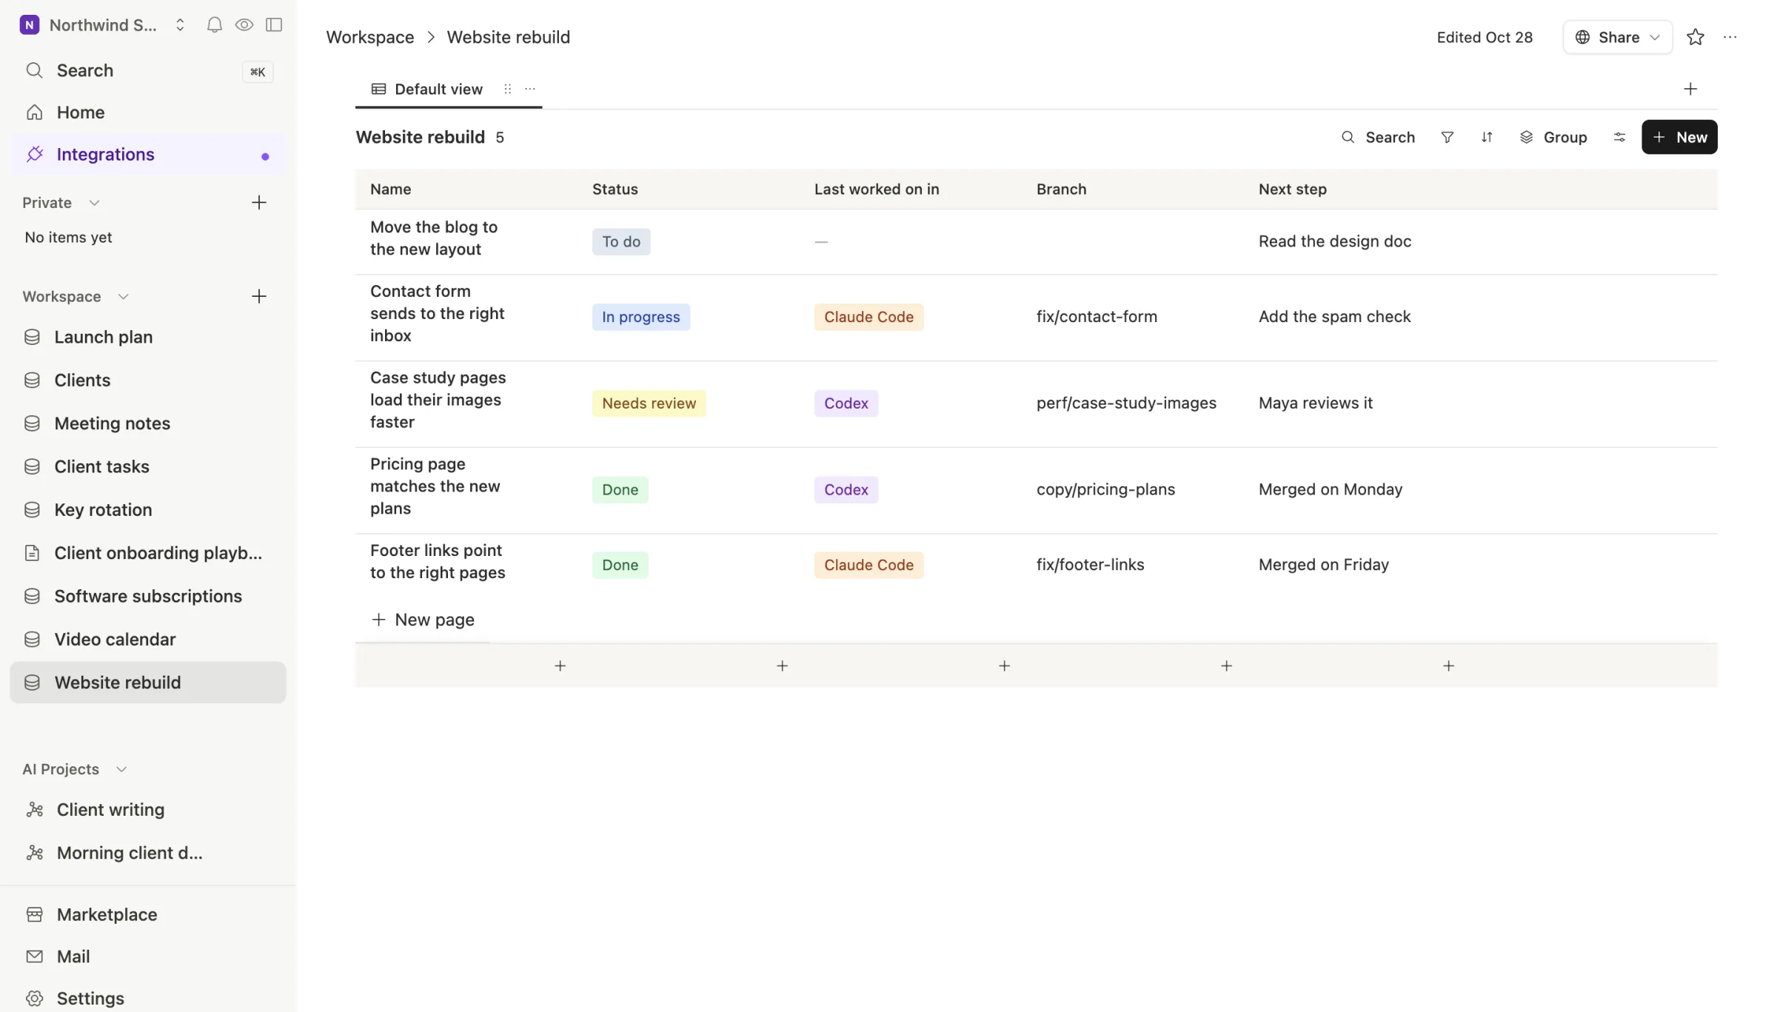Open view settings sliders icon

(1619, 138)
